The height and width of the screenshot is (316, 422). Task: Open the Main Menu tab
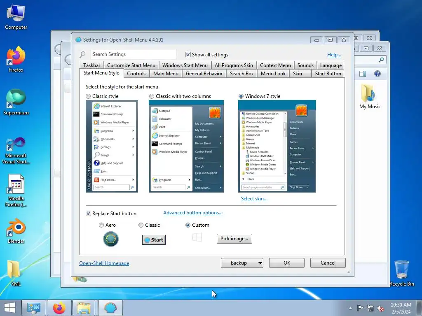click(x=166, y=74)
